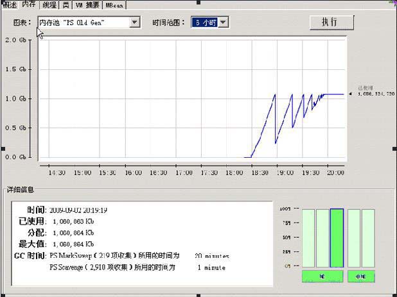Click the 最大值 value 1,060,864 Kb
This screenshot has width=397, height=297.
tap(73, 244)
